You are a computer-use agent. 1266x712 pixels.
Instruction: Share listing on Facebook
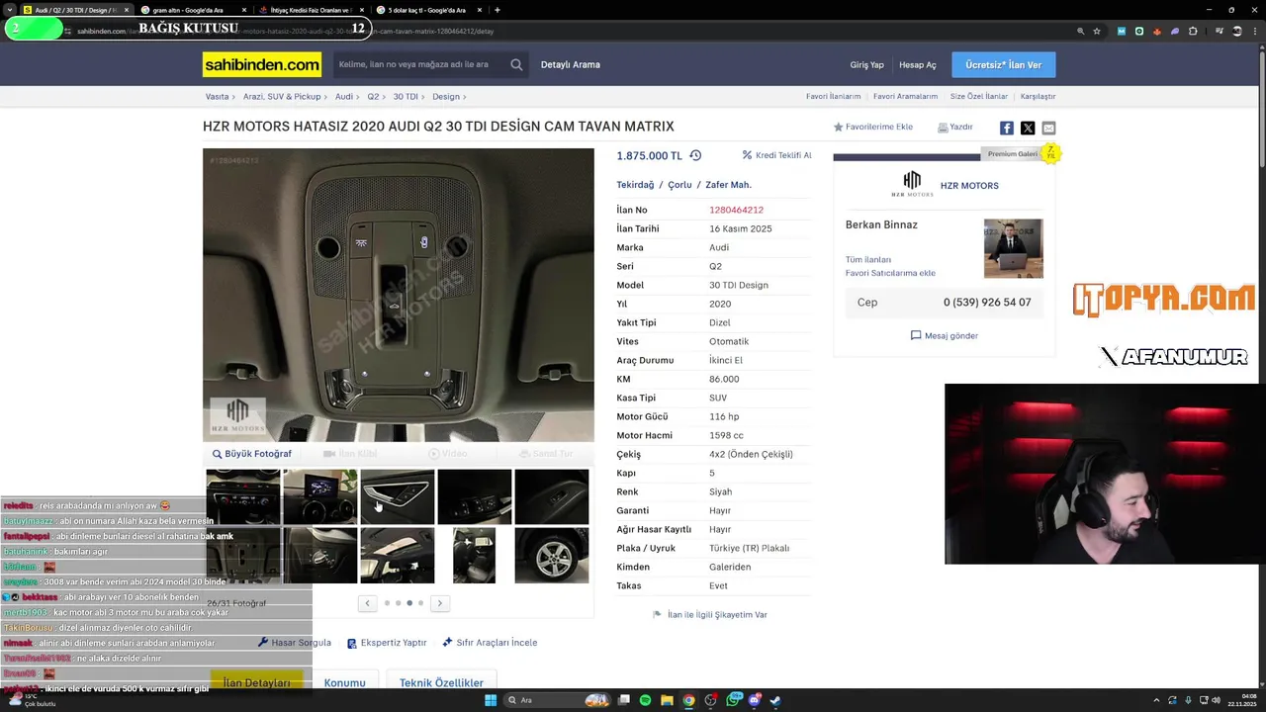(x=1006, y=128)
